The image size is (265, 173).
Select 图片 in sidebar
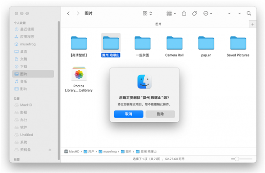point(33,74)
